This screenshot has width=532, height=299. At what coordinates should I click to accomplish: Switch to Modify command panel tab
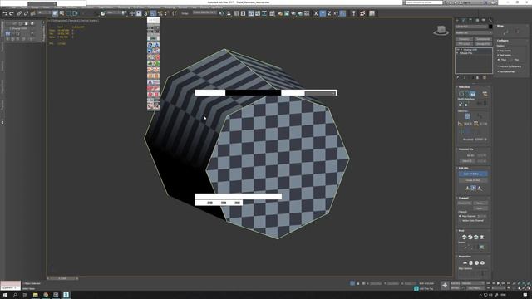pyautogui.click(x=464, y=20)
